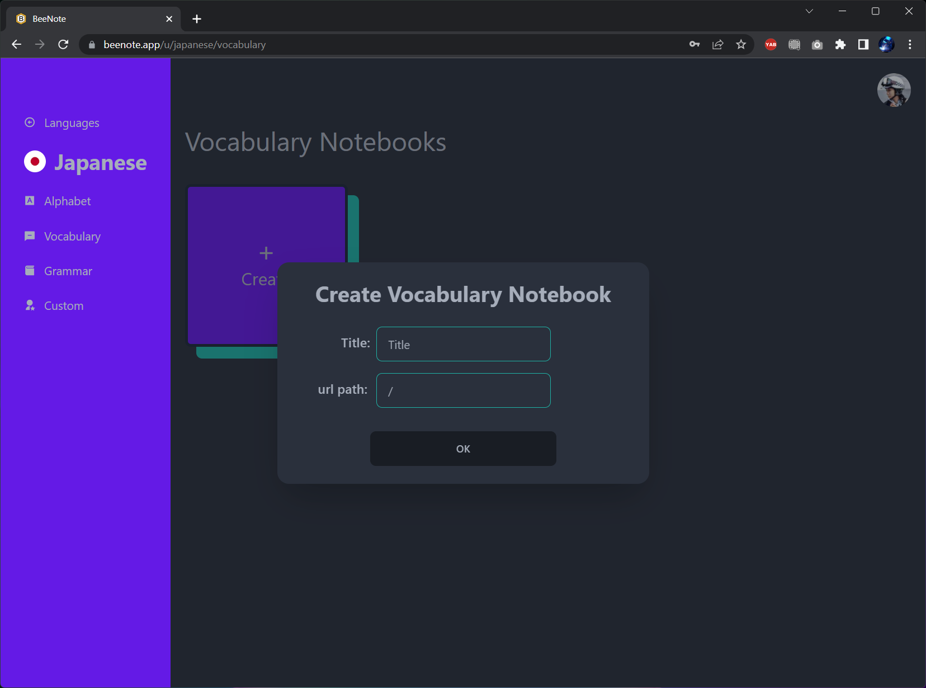
Task: Bookmark this page with the star icon
Action: pos(741,44)
